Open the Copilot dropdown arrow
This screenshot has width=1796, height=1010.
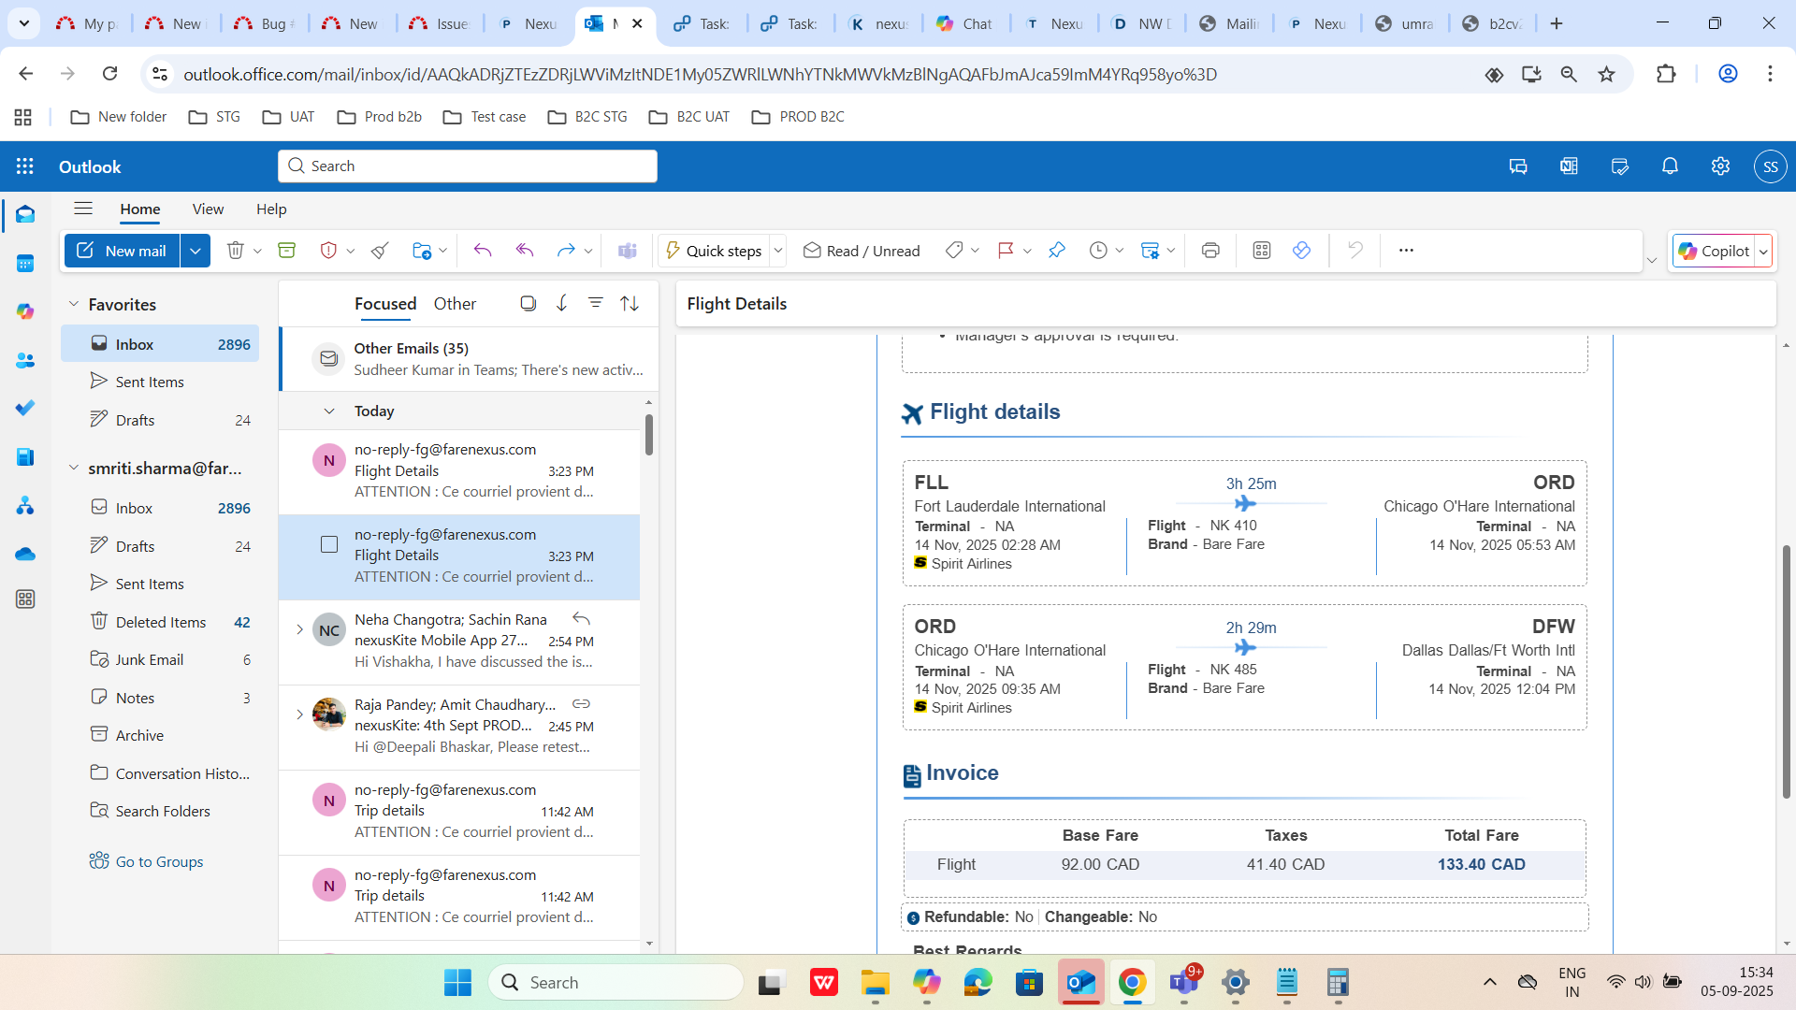pyautogui.click(x=1763, y=252)
